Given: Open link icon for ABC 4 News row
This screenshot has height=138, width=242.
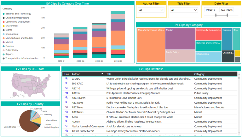Looking at the screenshot, I should click(67, 98).
